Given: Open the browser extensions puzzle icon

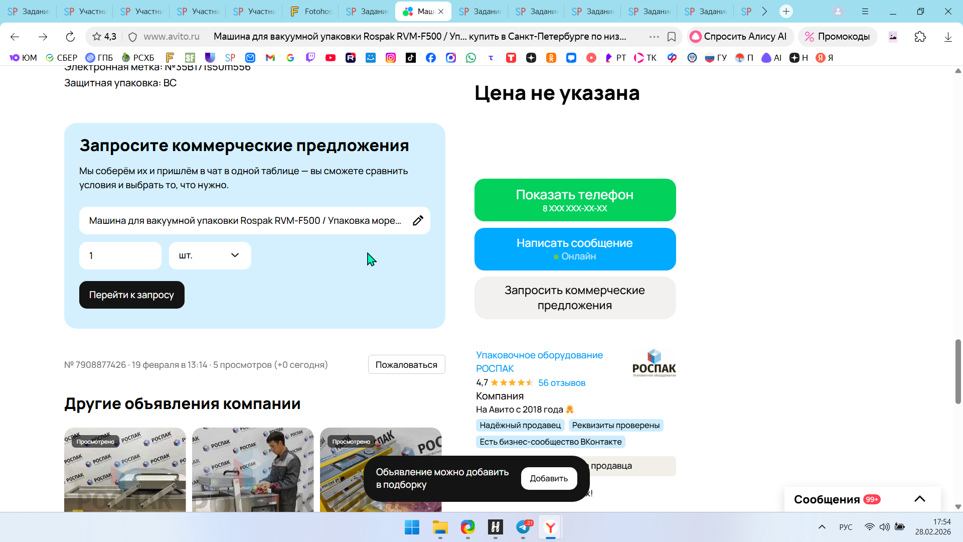Looking at the screenshot, I should pos(920,37).
